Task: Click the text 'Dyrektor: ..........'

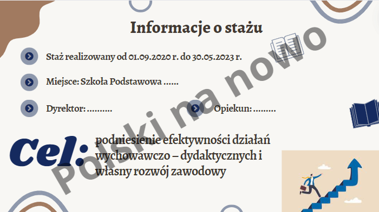Action: click(x=79, y=108)
